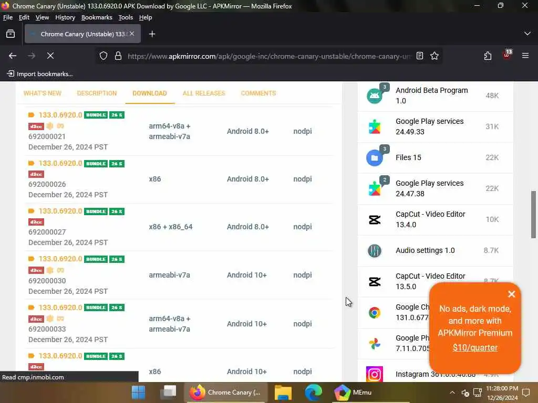The image size is (538, 403).
Task: Open 133.0.6920.0 variant 692000030 link
Action: pos(60,259)
